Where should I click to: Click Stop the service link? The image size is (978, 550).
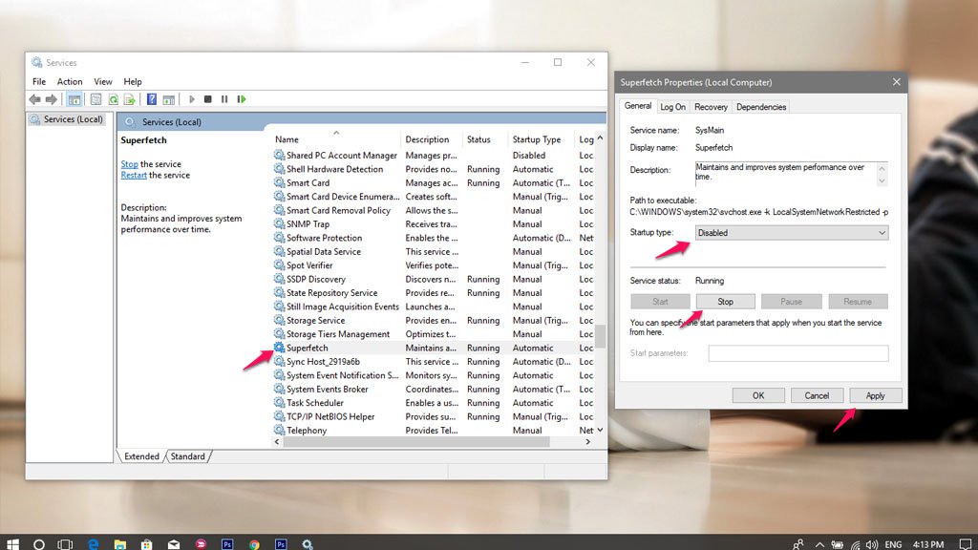point(129,164)
